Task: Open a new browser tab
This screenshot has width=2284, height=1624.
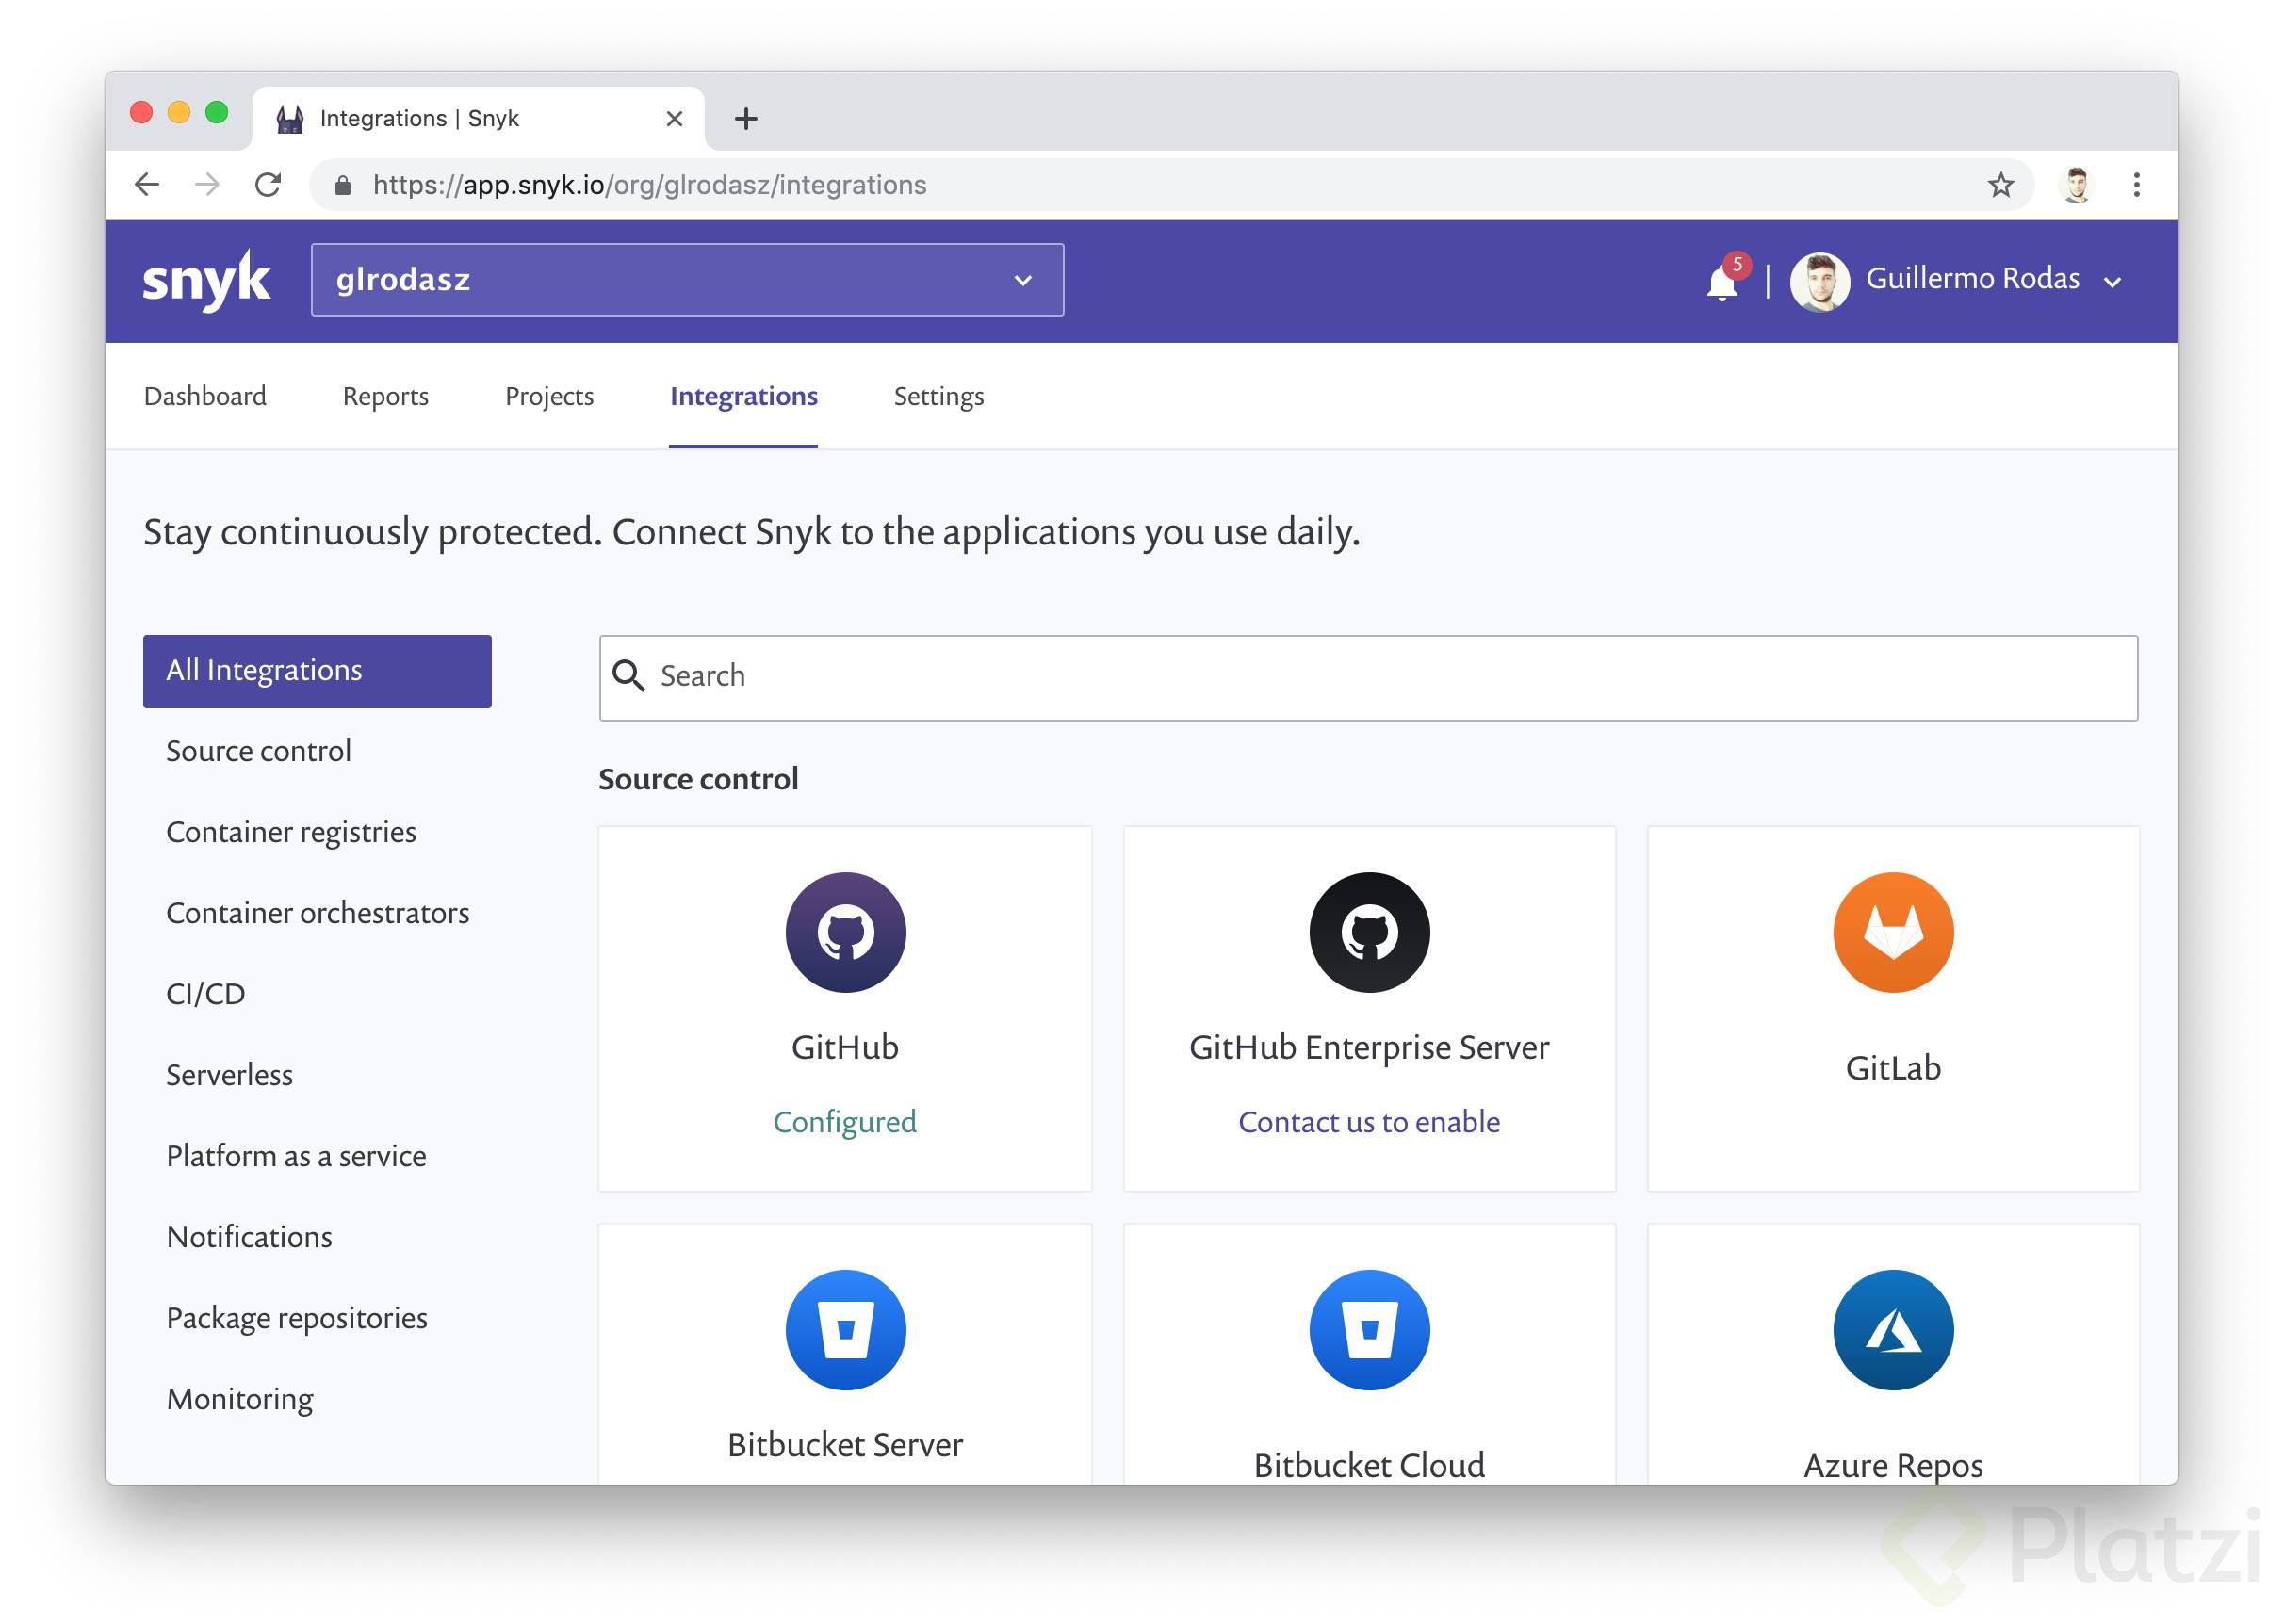Action: click(x=746, y=119)
